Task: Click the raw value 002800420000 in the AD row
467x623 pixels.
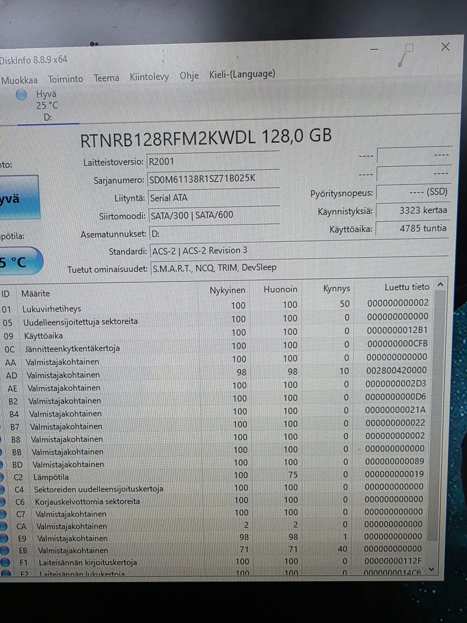Action: pos(396,370)
